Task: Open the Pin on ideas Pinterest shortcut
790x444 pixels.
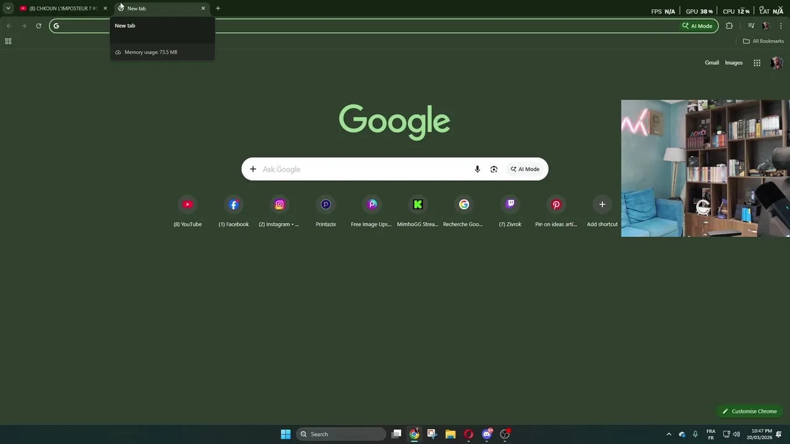Action: coord(556,212)
